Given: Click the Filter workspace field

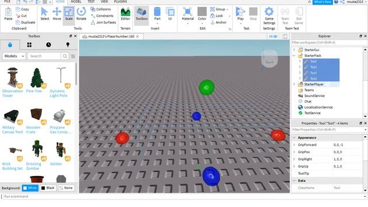Looking at the screenshot, I should point(329,43).
